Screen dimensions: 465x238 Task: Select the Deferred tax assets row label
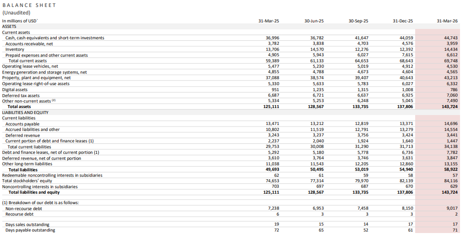pos(20,95)
